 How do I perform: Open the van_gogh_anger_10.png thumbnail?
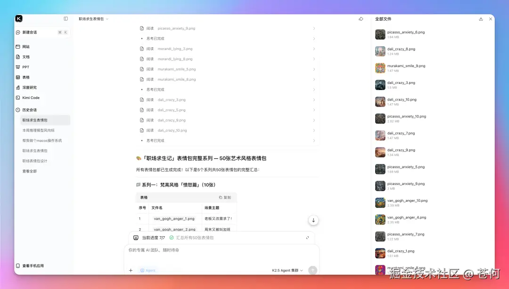pos(380,203)
